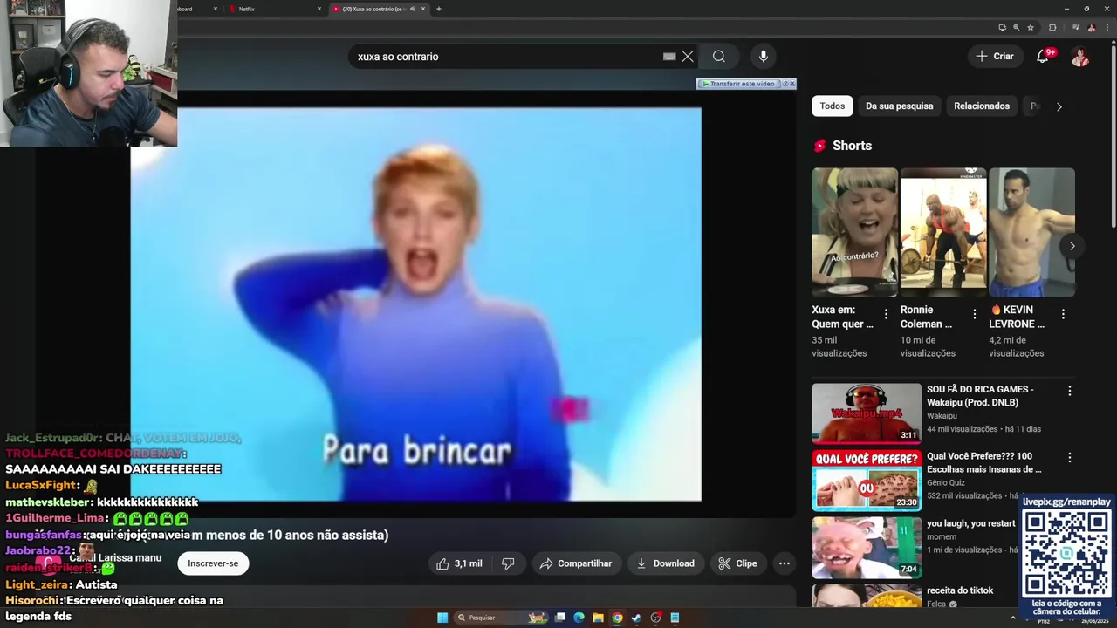Switch to the Netflix browser tab
1117x628 pixels.
click(272, 9)
